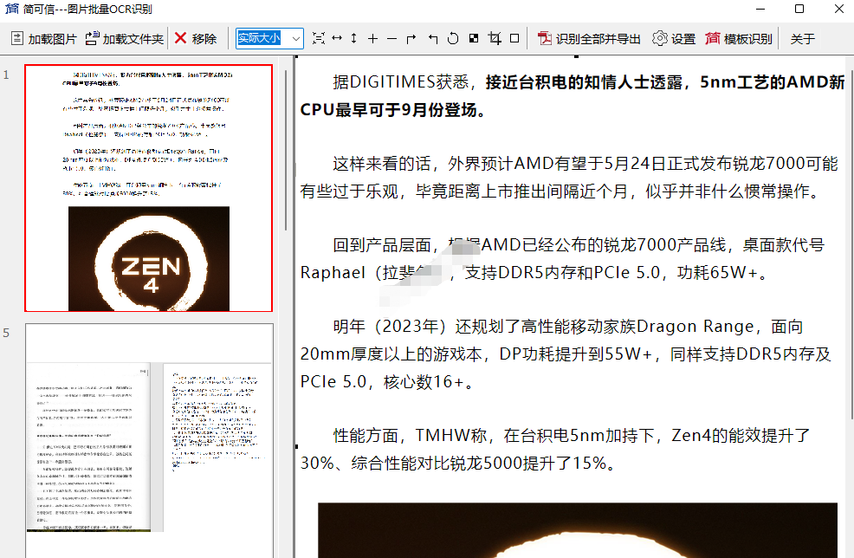Click the black-white checker binarize icon
The width and height of the screenshot is (854, 558).
[x=474, y=38]
